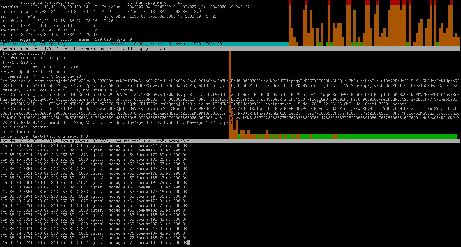Click "(1877 bytes)" in the ping log
The width and height of the screenshot is (461, 247).
90,201
